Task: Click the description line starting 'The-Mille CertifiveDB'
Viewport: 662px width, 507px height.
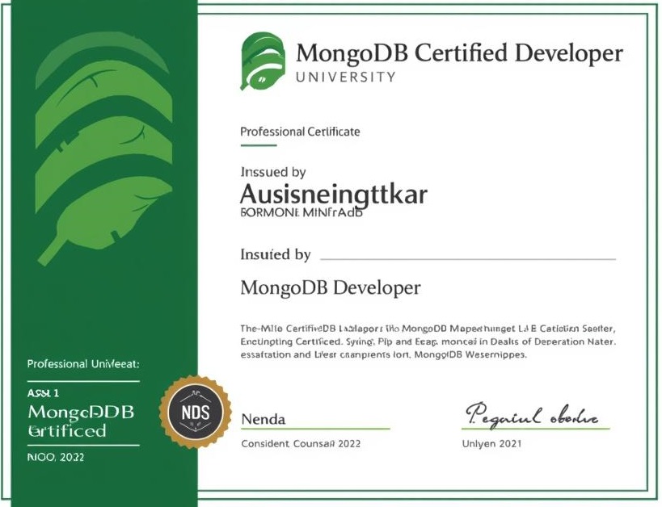Action: coord(428,328)
